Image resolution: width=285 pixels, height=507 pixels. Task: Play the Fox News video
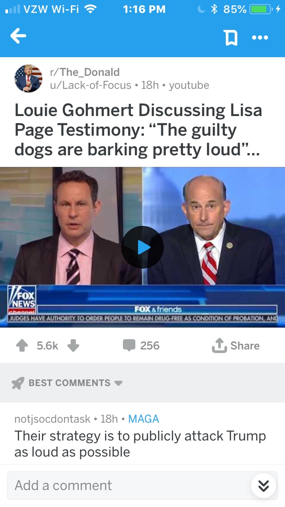click(x=142, y=247)
